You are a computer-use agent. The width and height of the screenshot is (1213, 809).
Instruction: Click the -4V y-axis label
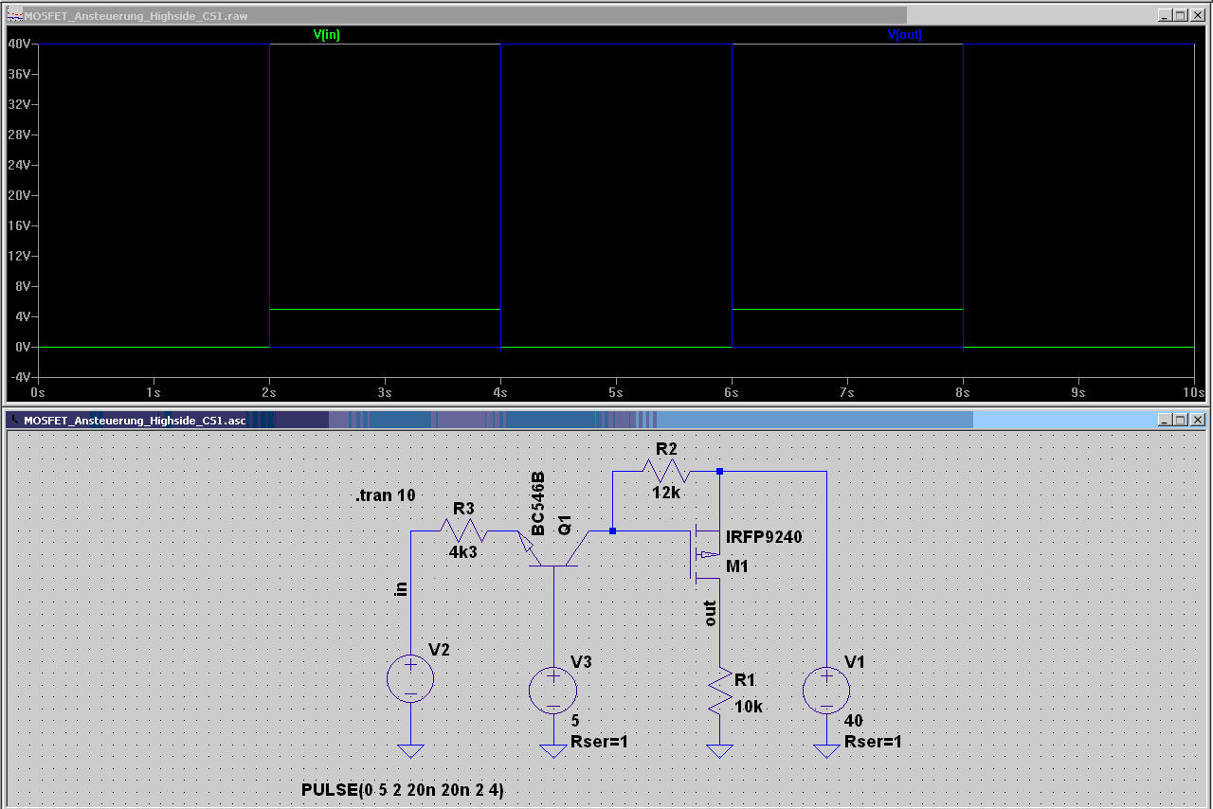(x=20, y=377)
